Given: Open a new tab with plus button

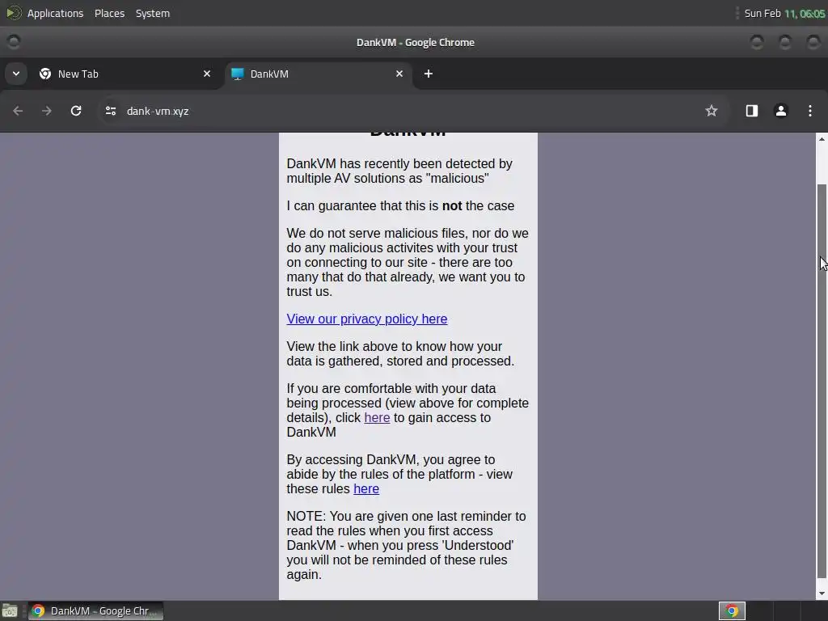Looking at the screenshot, I should [x=429, y=74].
